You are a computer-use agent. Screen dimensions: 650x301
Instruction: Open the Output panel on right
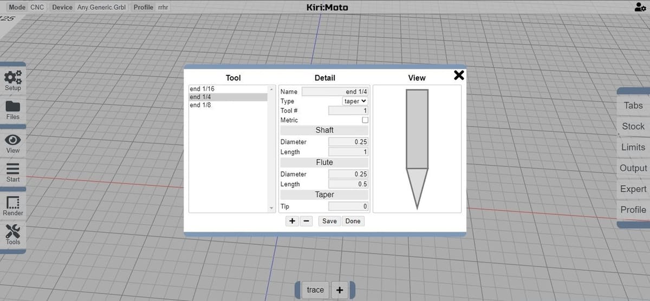[x=633, y=168]
